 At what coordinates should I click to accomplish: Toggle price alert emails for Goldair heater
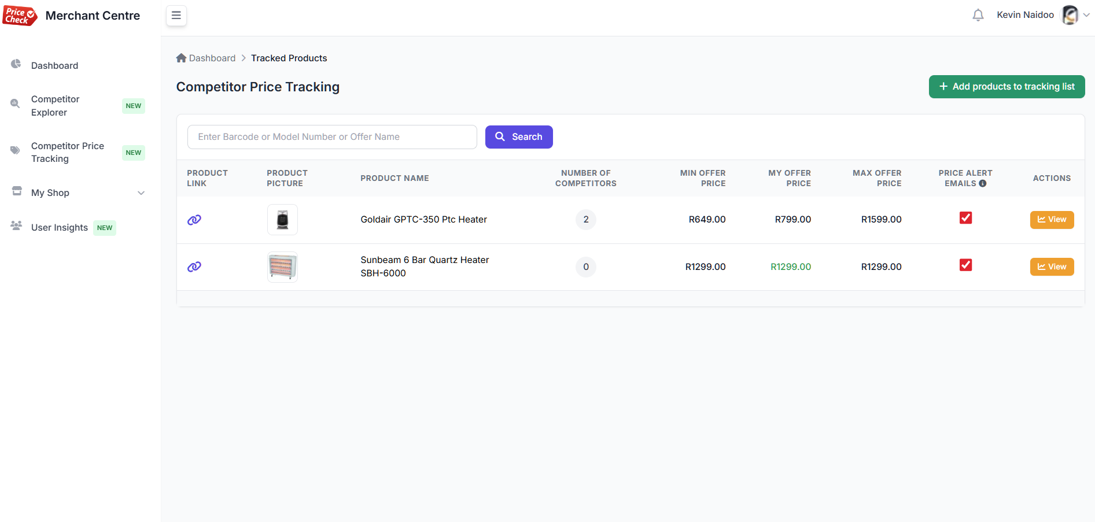965,218
